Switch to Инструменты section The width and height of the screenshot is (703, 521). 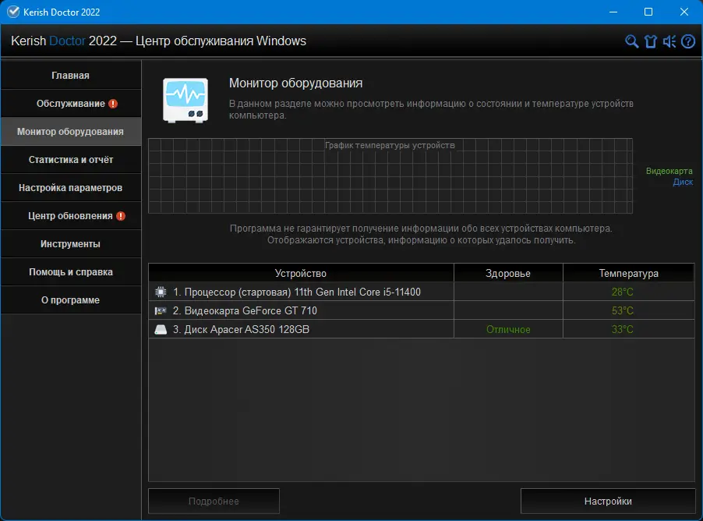coord(71,243)
